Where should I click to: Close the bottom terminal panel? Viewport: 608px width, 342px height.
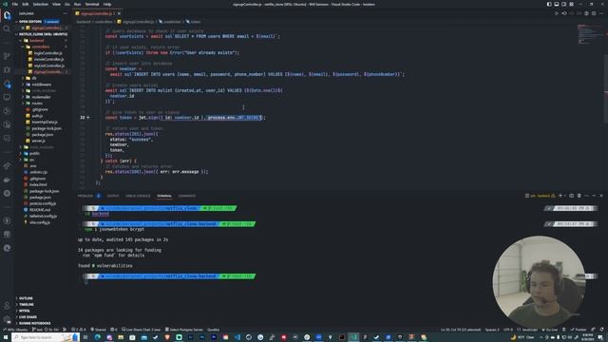click(601, 196)
